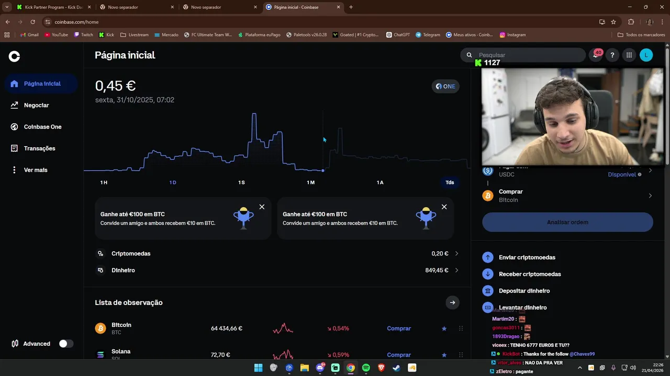Viewport: 670px width, 376px height.
Task: Dismiss the second Ganhe até €100 banner
Action: [x=444, y=207]
